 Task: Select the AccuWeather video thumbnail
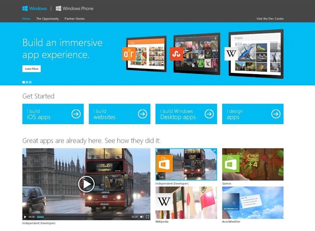point(252,202)
